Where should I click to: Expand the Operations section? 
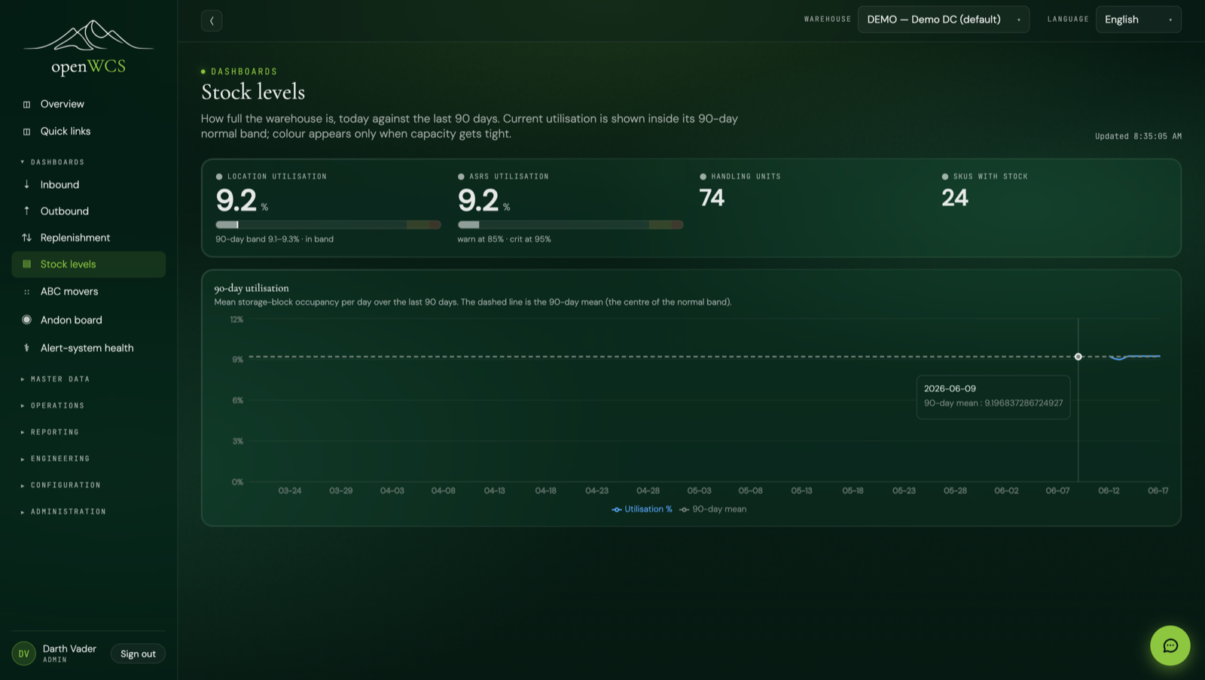point(53,405)
